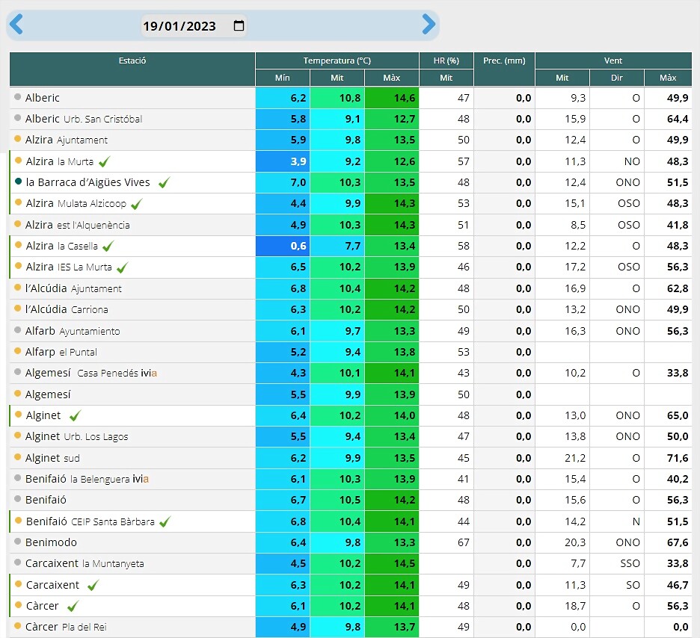Click the gray dot before Alberic Urb. San Cristóbal
This screenshot has height=638, width=700.
point(18,118)
